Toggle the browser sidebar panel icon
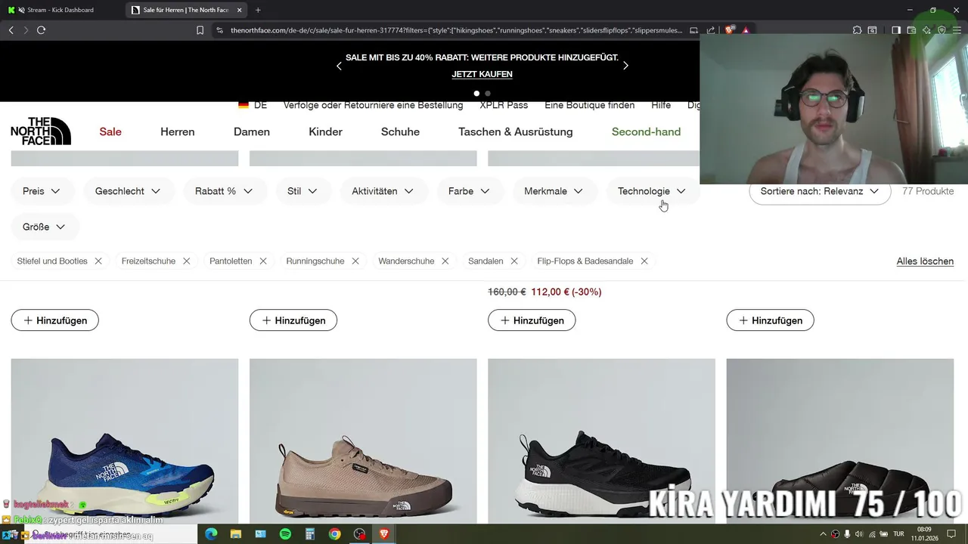The height and width of the screenshot is (544, 968). click(x=896, y=30)
